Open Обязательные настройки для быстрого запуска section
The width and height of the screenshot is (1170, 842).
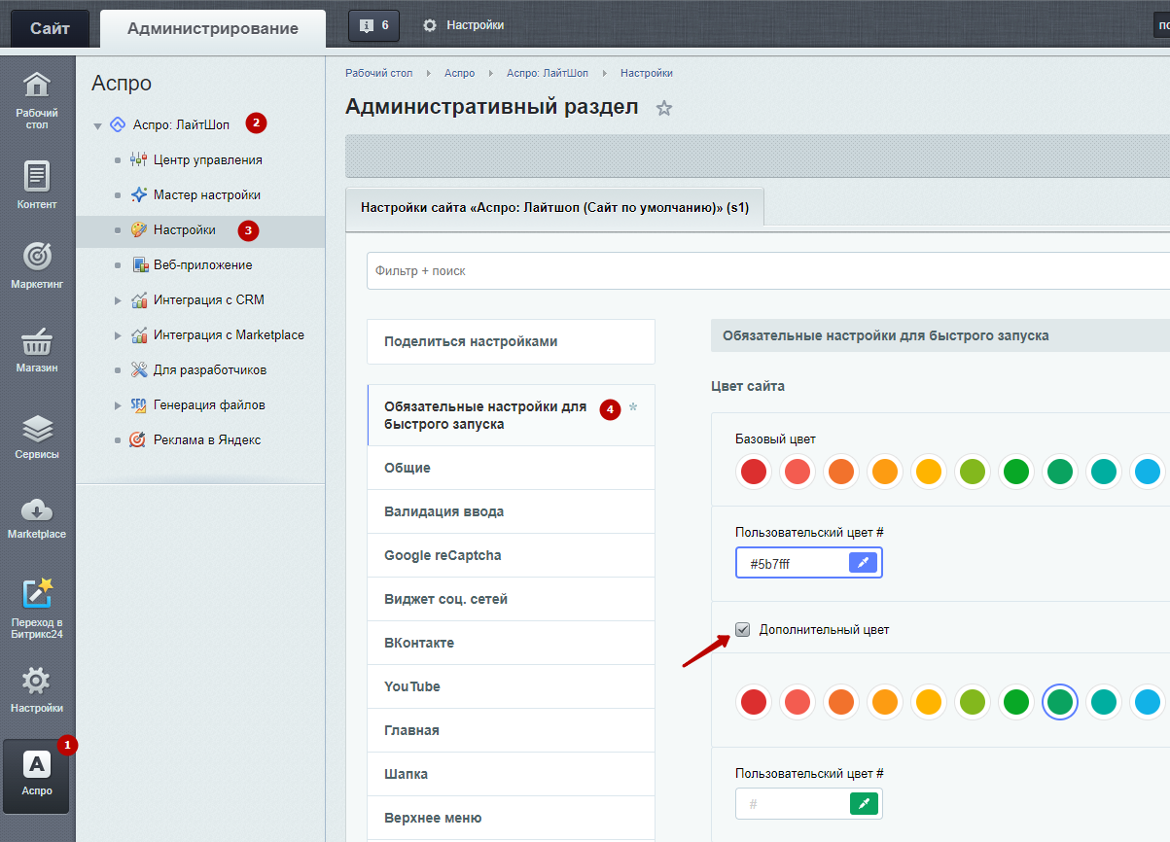511,415
